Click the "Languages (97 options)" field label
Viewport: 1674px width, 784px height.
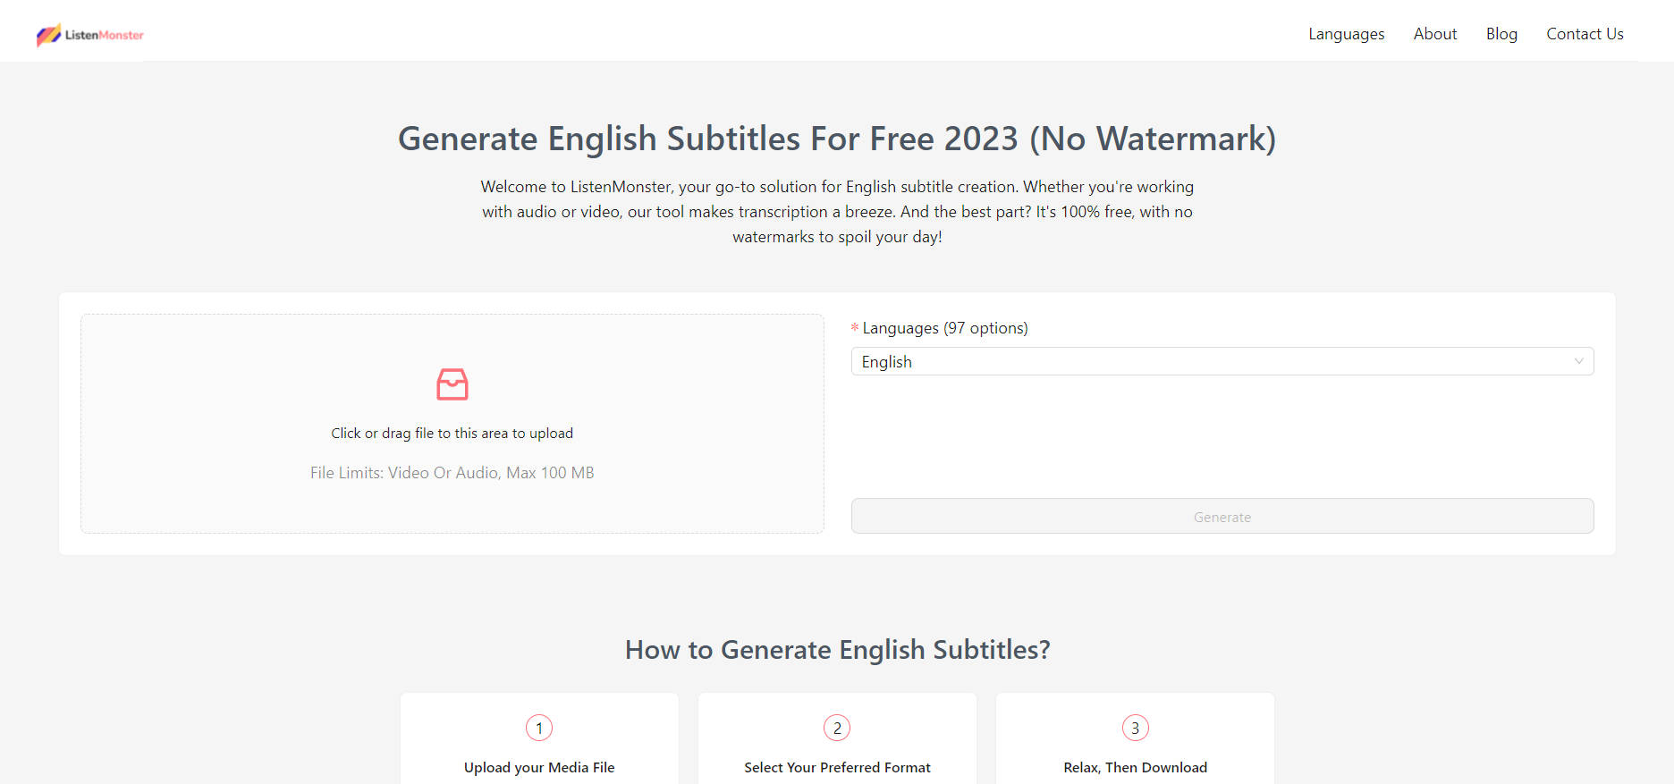click(944, 328)
